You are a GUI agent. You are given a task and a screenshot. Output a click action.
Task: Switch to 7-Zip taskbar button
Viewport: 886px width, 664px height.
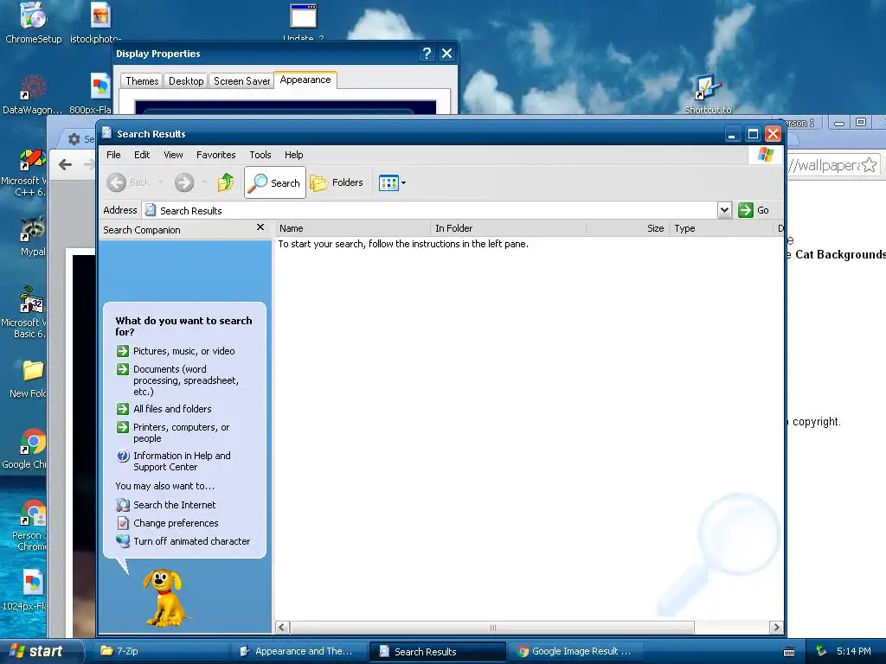point(158,651)
